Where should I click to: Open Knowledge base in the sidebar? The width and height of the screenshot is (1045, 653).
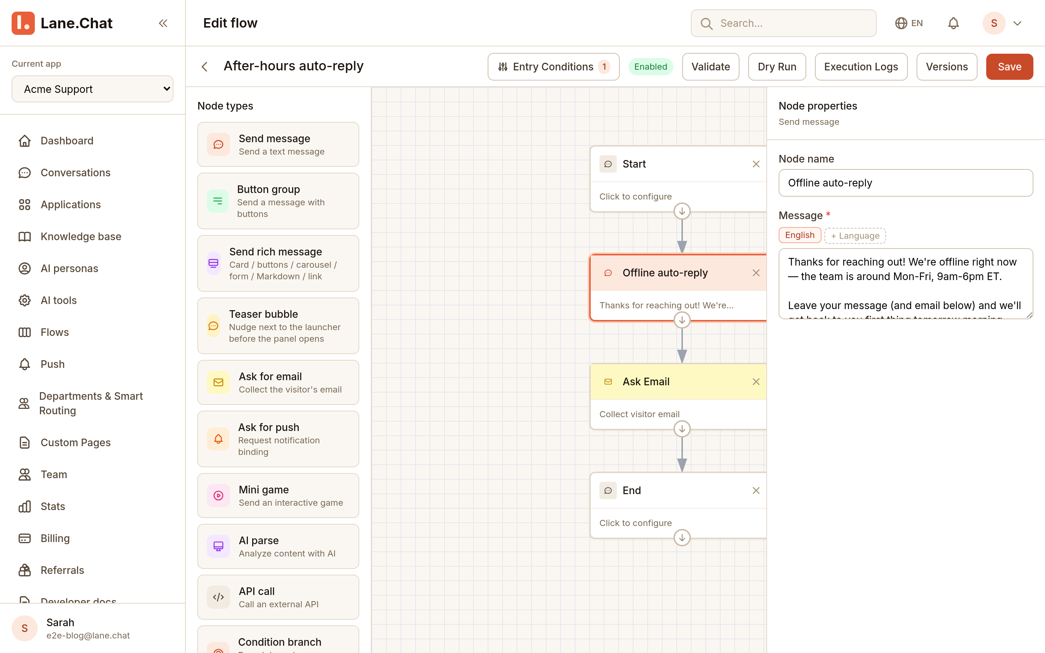(x=93, y=237)
